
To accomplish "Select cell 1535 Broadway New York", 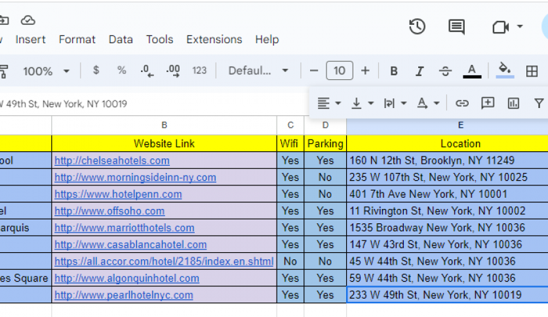I will (x=447, y=228).
